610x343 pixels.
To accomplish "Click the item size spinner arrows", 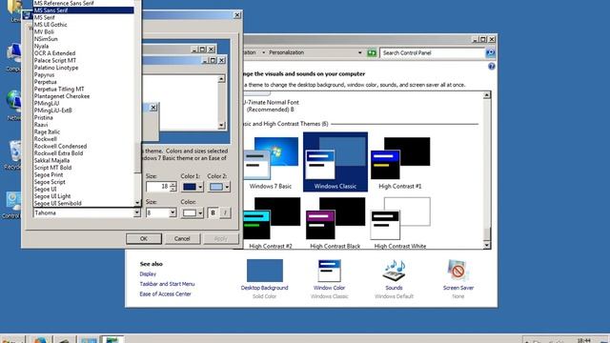I will [x=173, y=187].
